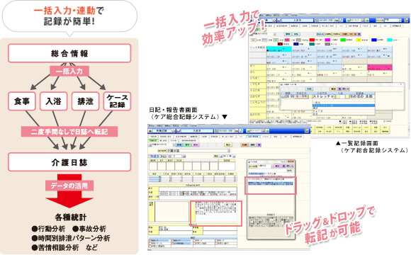Pick bright green swatch in list window legend
The width and height of the screenshot is (411, 255).
pos(343,40)
